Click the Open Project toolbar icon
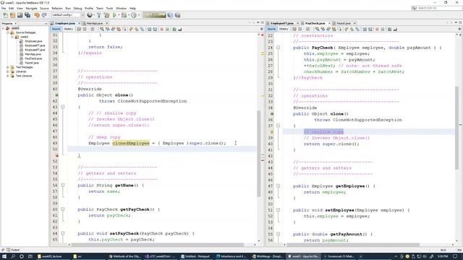 click(x=20, y=15)
